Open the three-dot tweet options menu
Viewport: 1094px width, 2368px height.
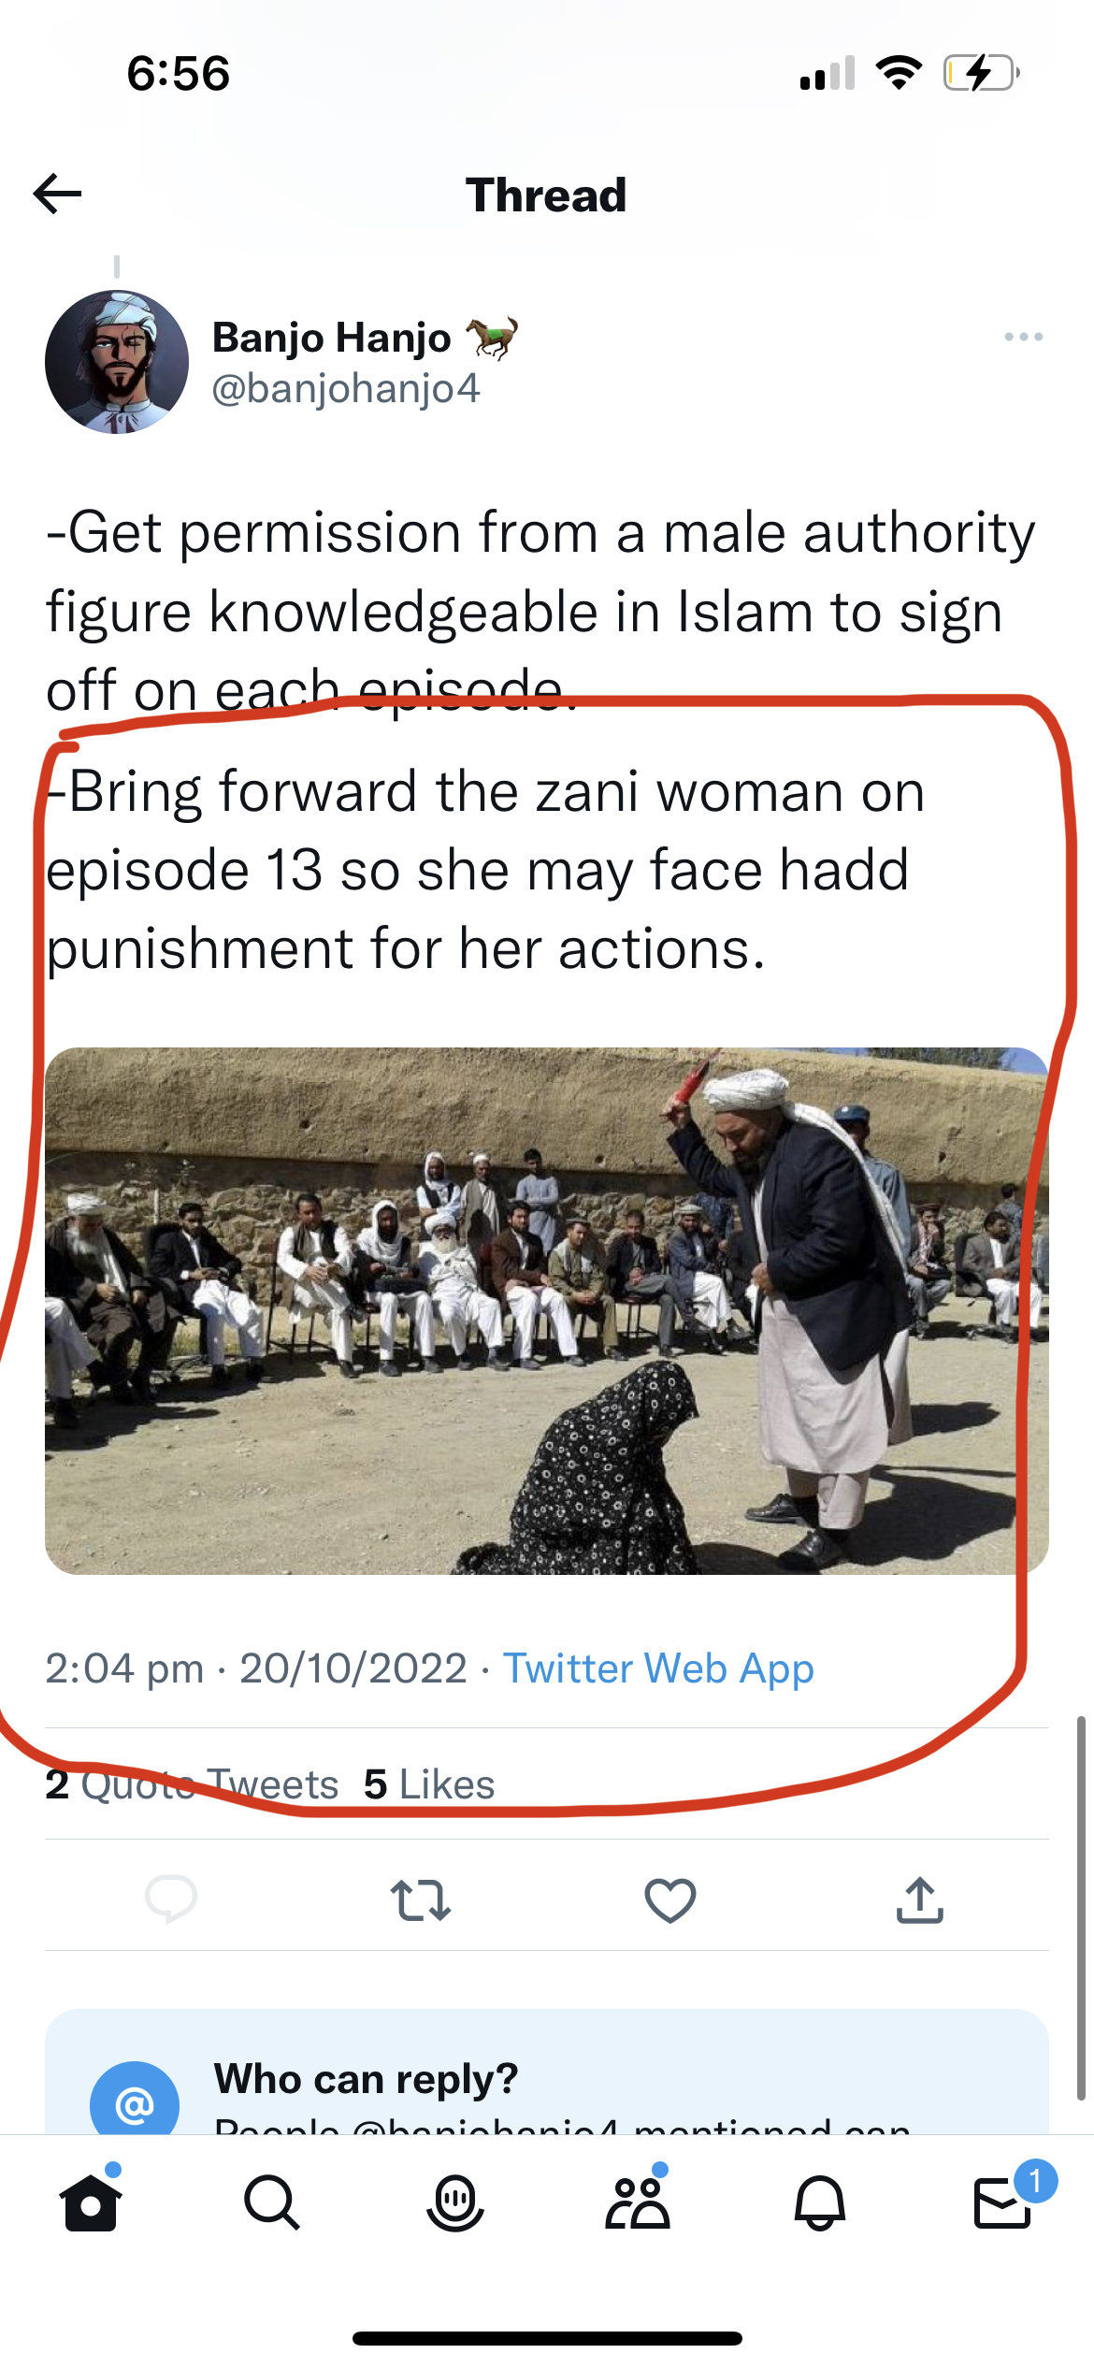tap(1023, 337)
